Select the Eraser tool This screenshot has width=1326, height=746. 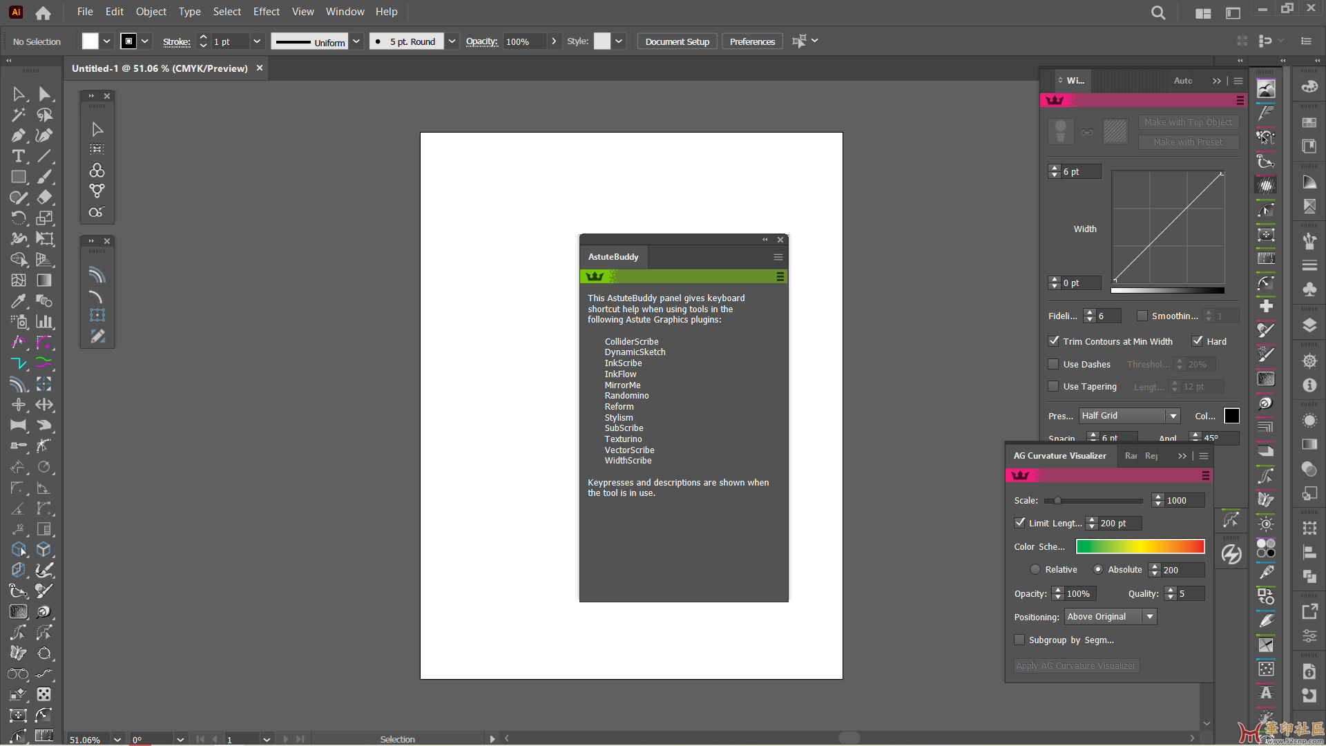[45, 198]
